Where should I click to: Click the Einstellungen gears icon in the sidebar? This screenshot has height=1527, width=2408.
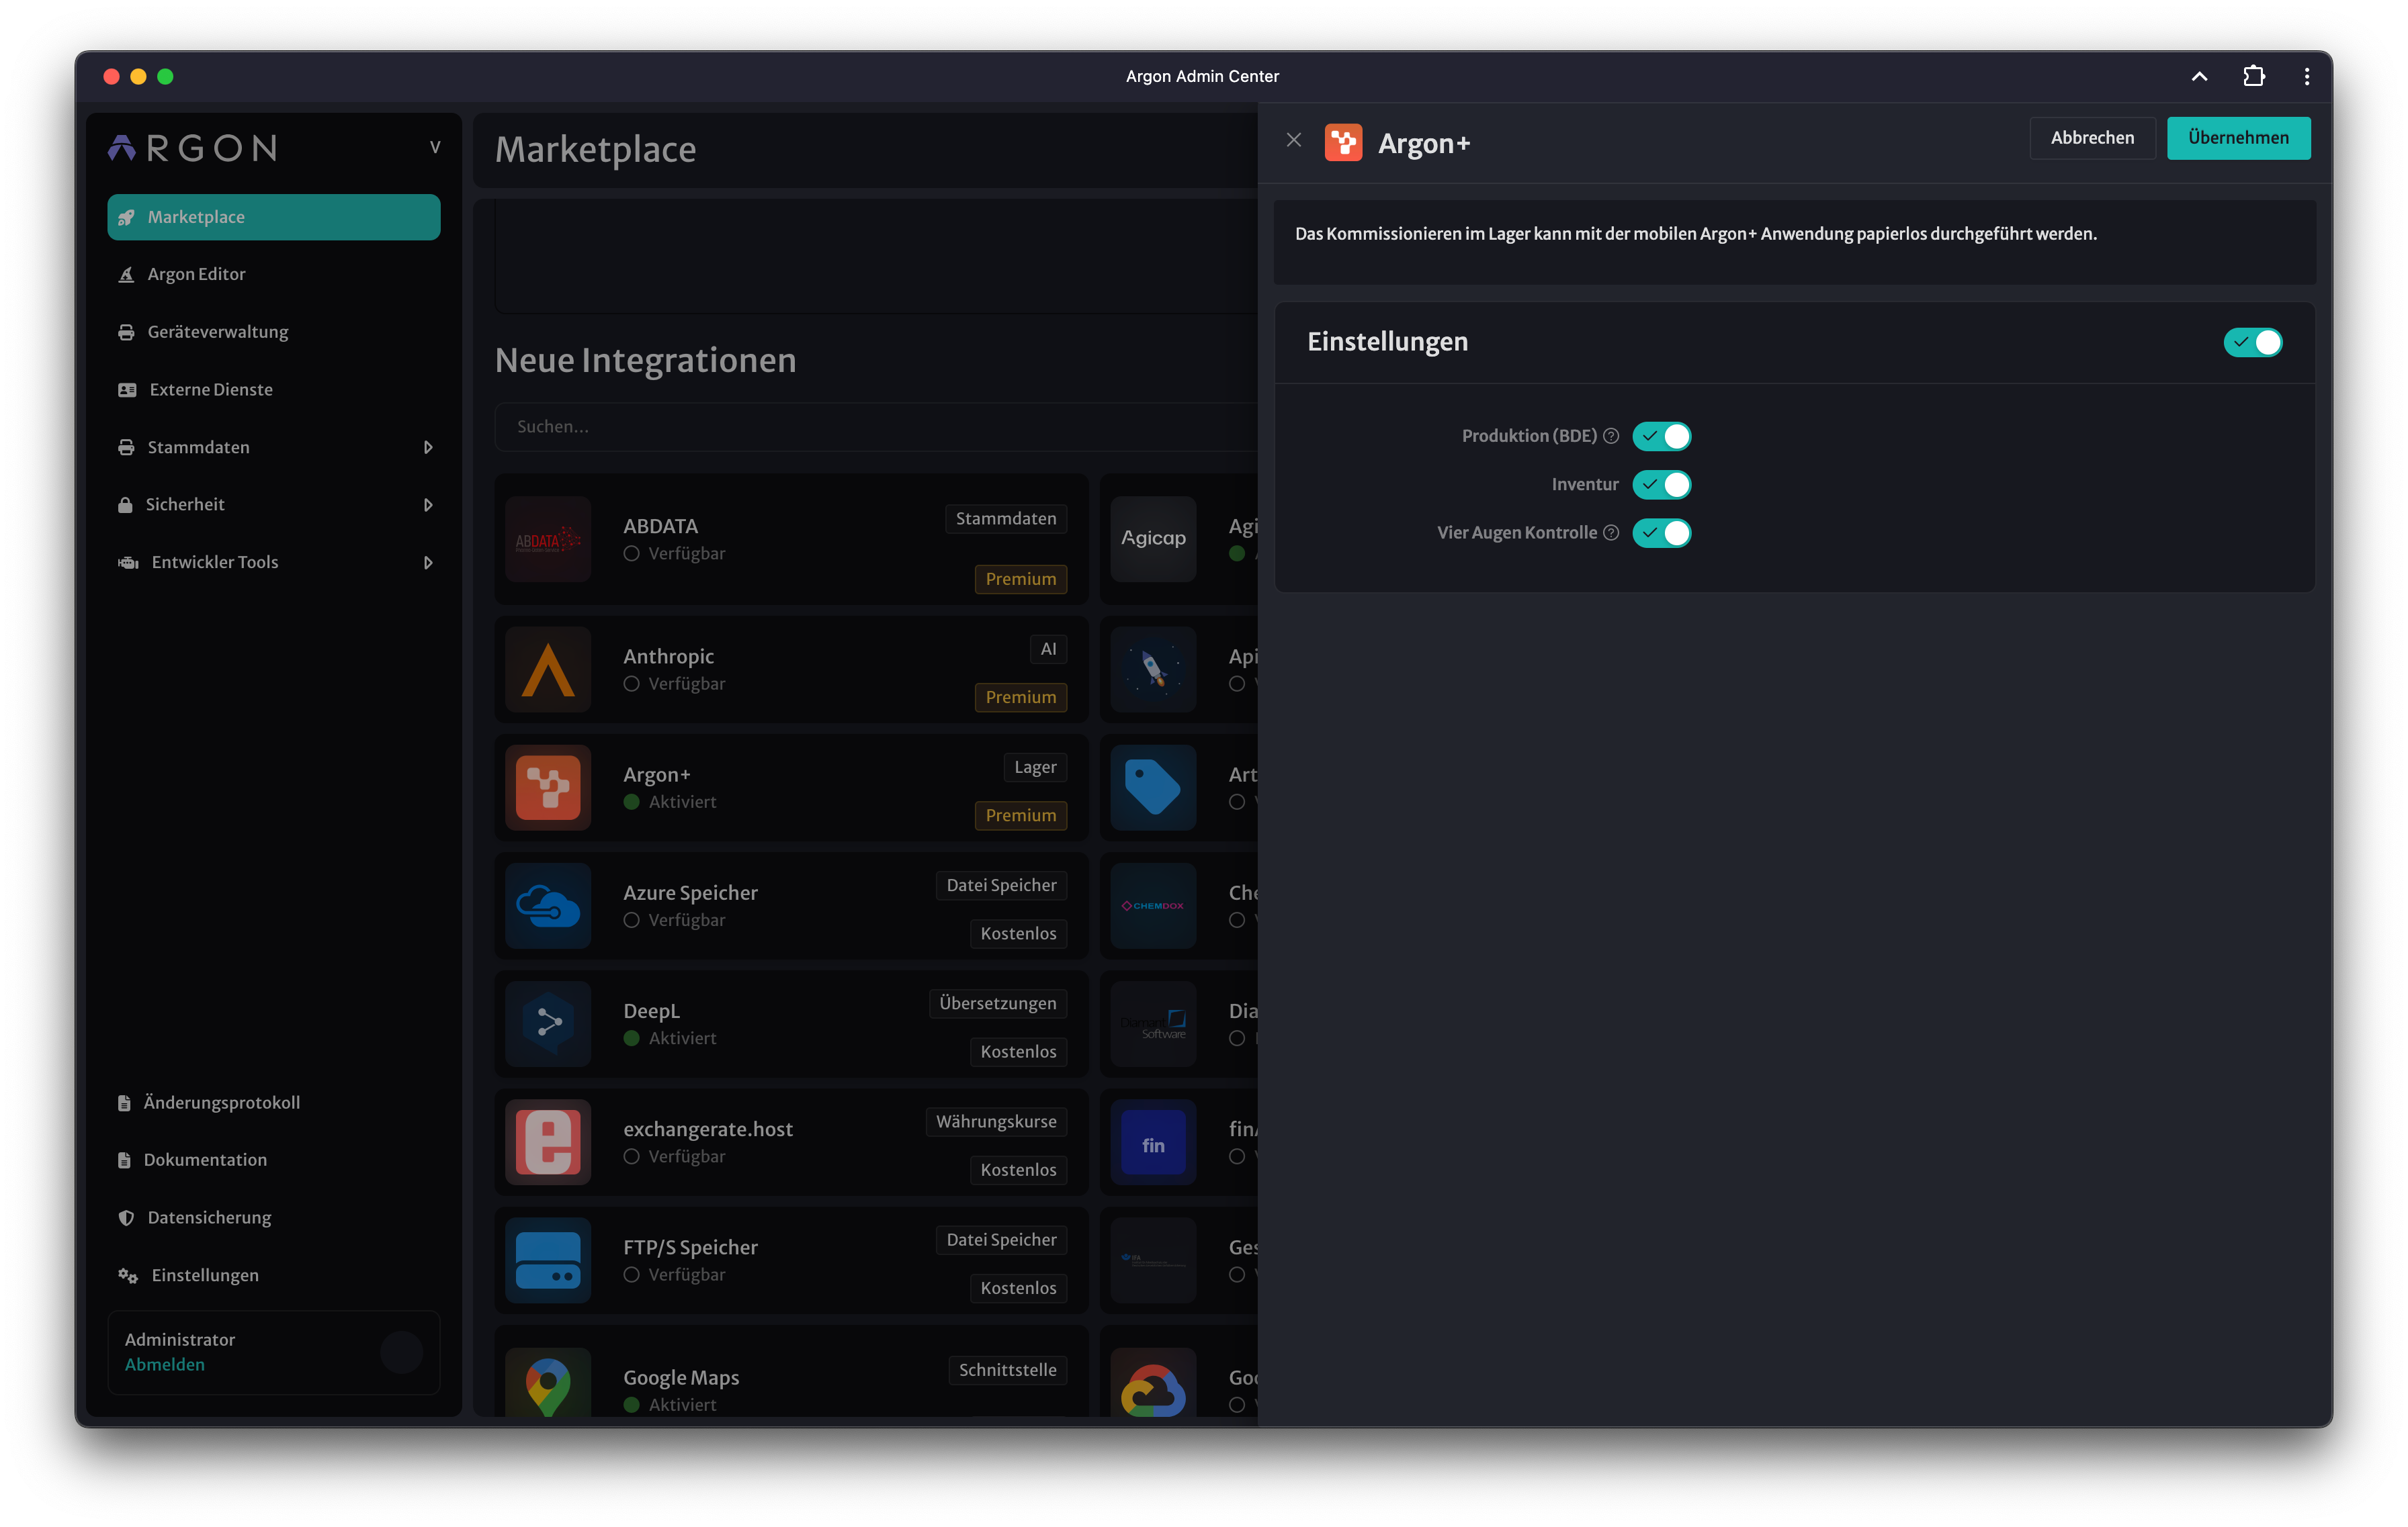point(128,1275)
